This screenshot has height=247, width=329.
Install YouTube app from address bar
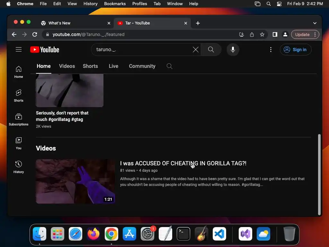[242, 34]
